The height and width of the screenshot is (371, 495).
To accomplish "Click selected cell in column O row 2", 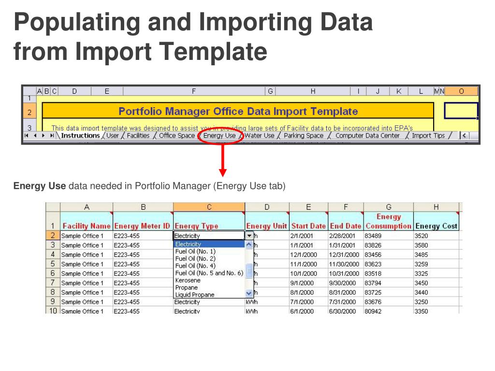I will (x=461, y=111).
